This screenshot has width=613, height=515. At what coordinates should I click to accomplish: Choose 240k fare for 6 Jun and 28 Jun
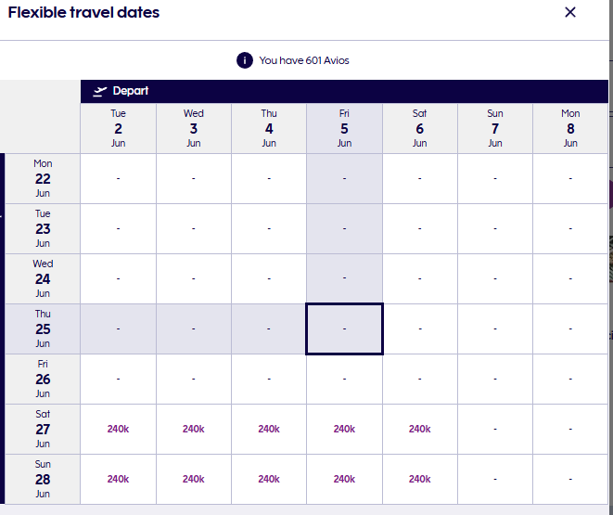[419, 479]
